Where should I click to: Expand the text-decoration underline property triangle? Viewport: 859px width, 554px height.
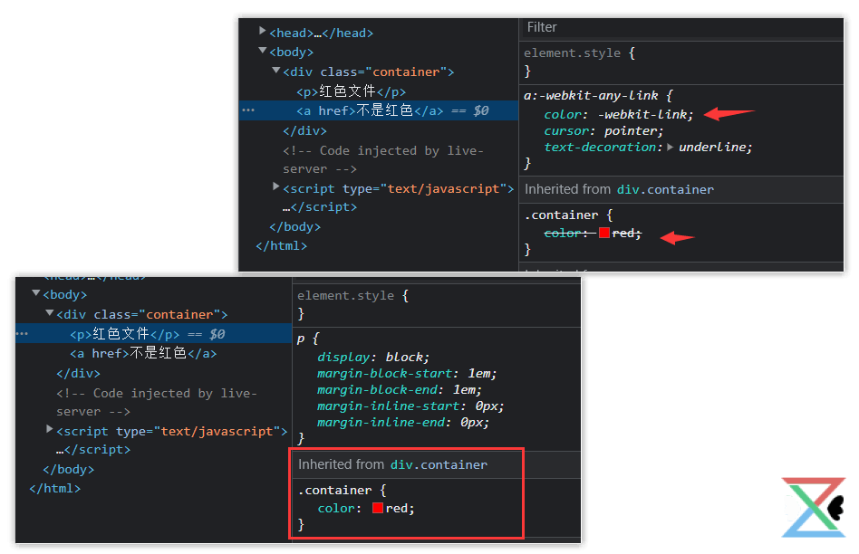coord(670,147)
